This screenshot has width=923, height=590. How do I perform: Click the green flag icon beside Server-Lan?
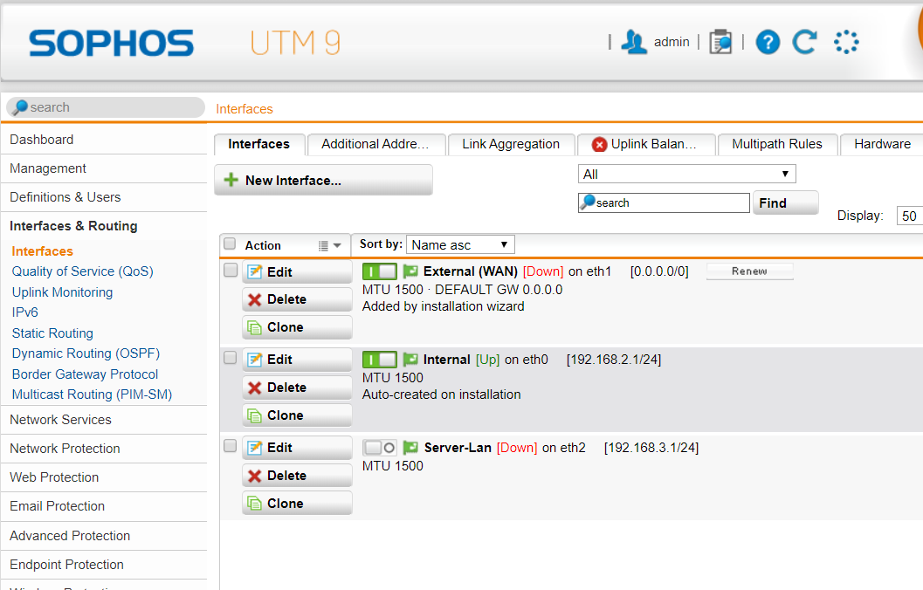point(410,448)
